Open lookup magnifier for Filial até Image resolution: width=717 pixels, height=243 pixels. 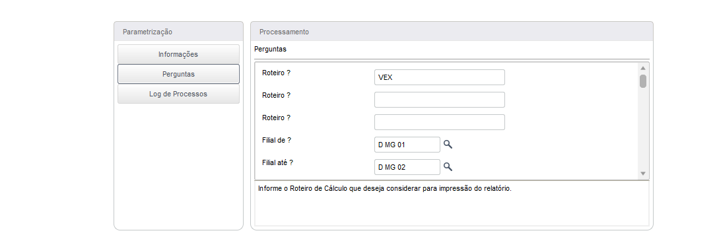tap(448, 167)
